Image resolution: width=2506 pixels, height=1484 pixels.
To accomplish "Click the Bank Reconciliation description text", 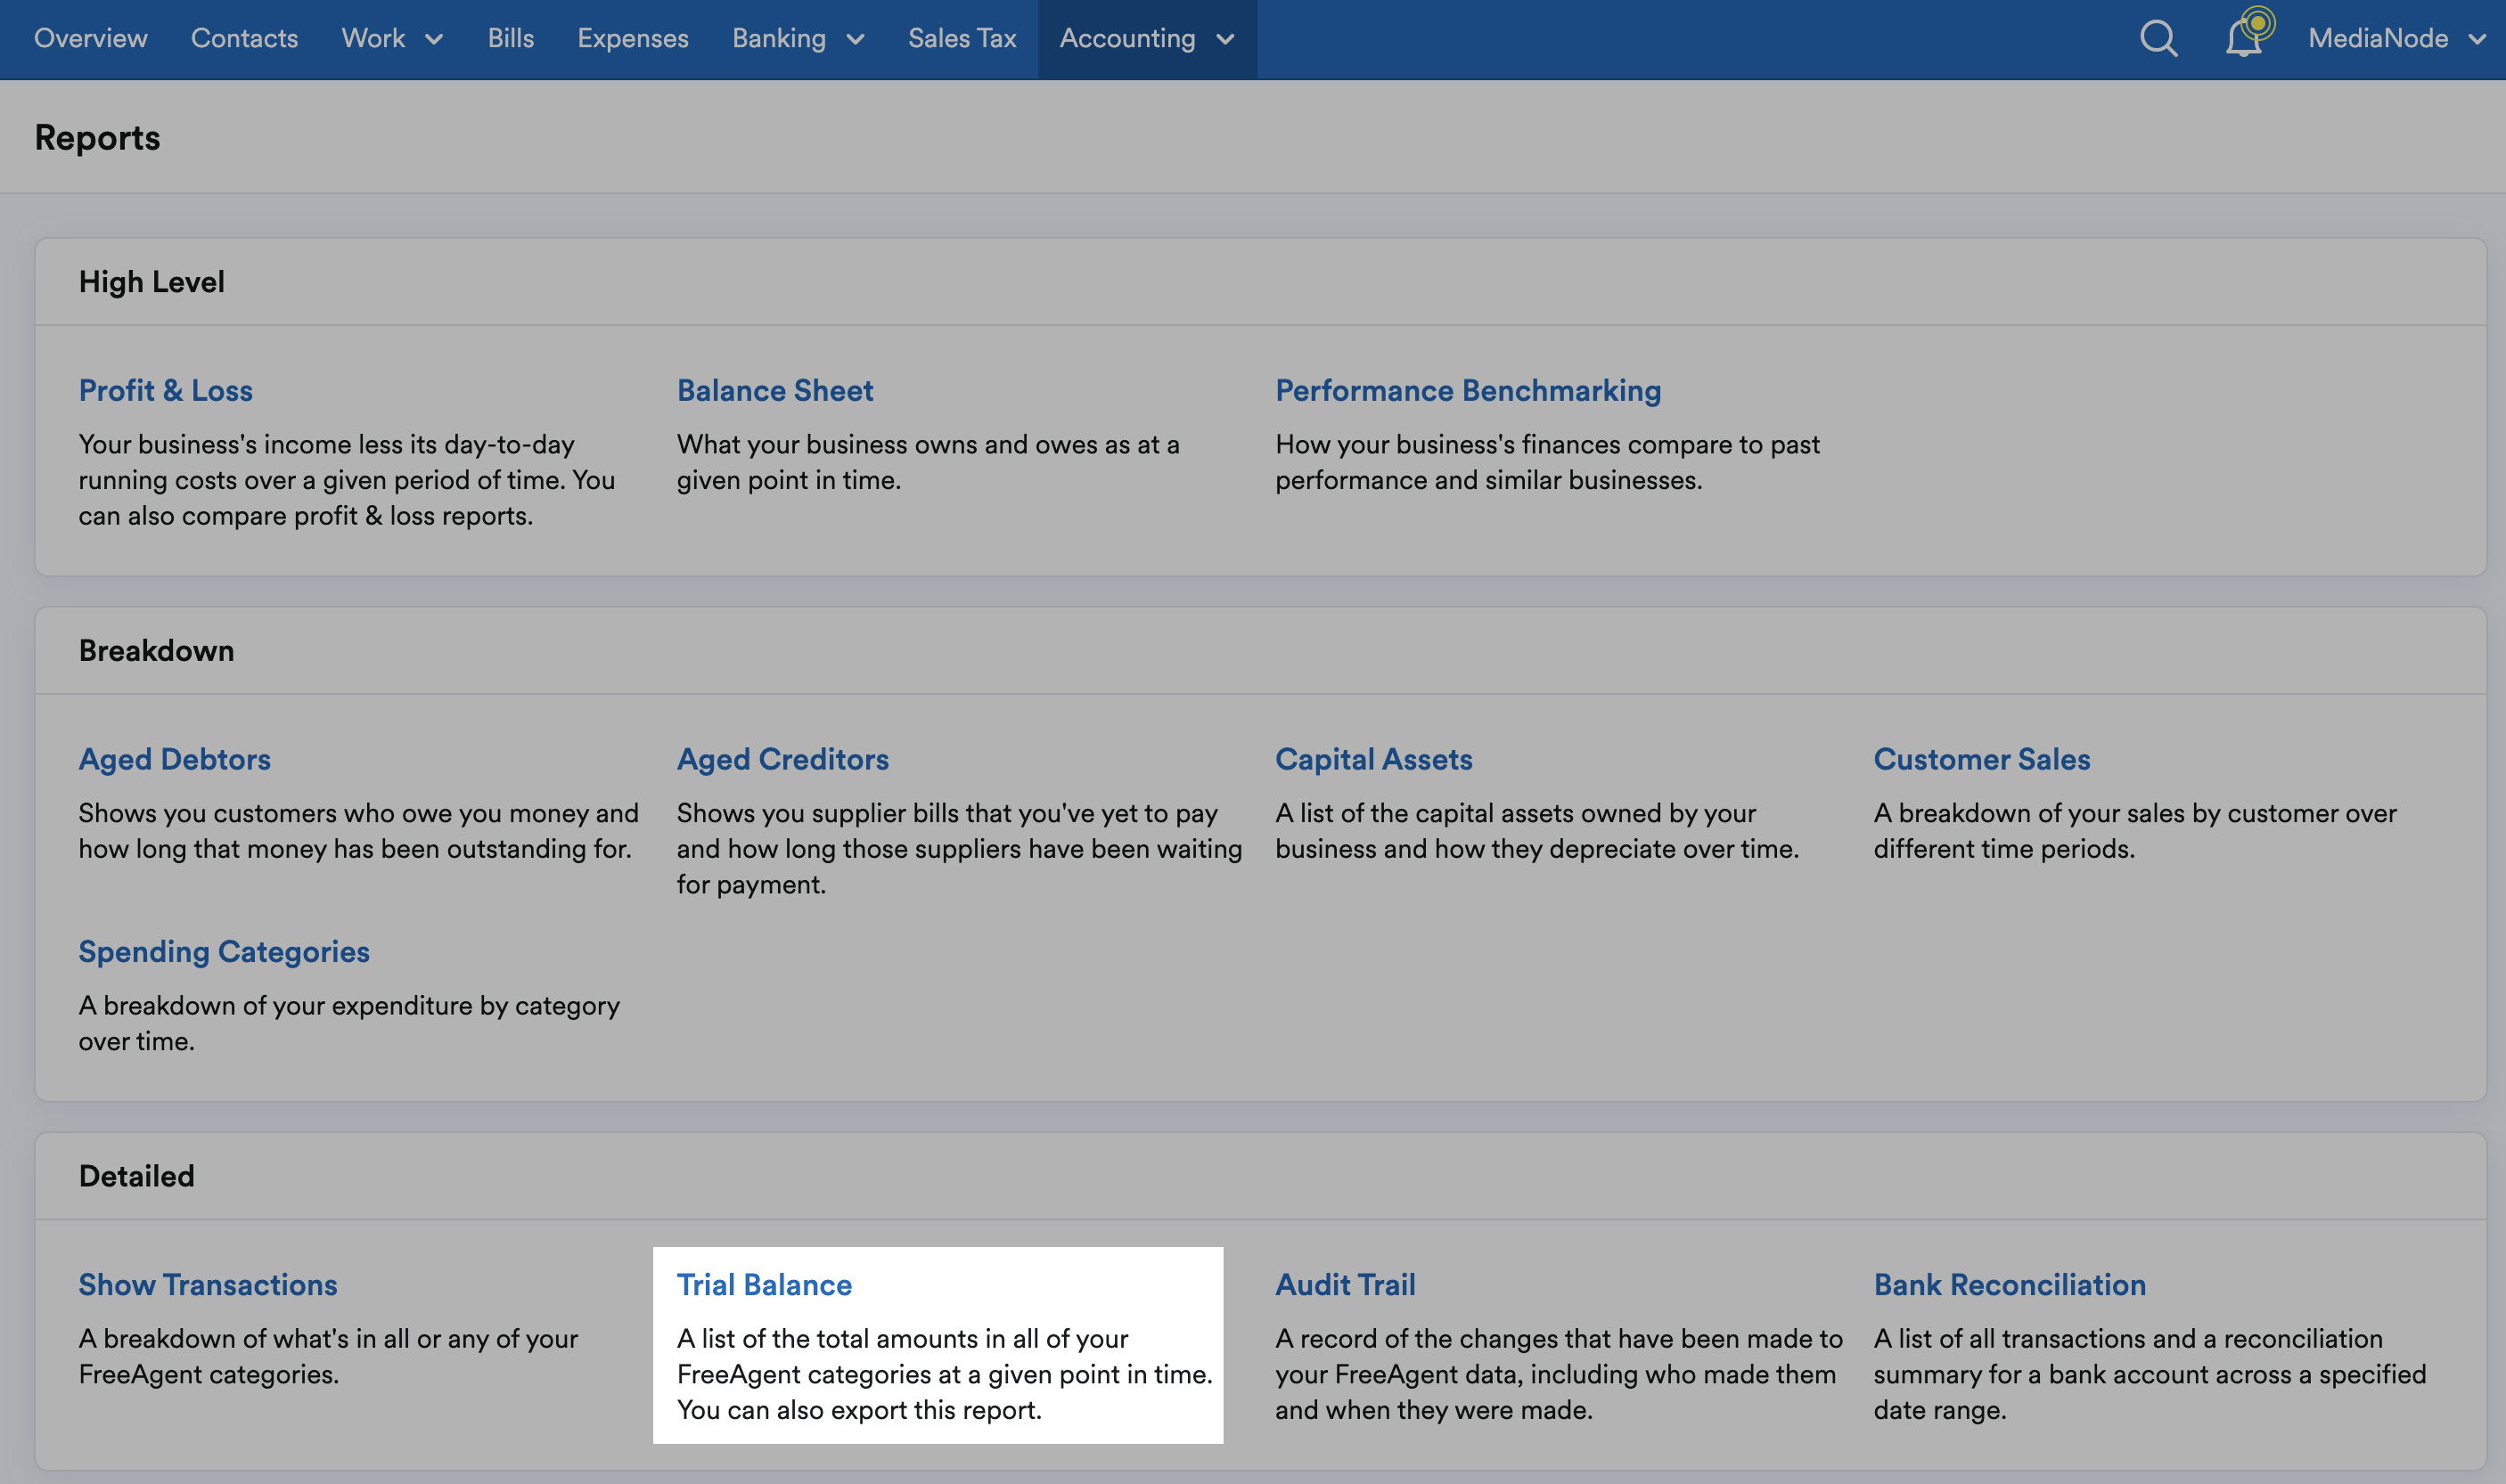I will [2150, 1374].
